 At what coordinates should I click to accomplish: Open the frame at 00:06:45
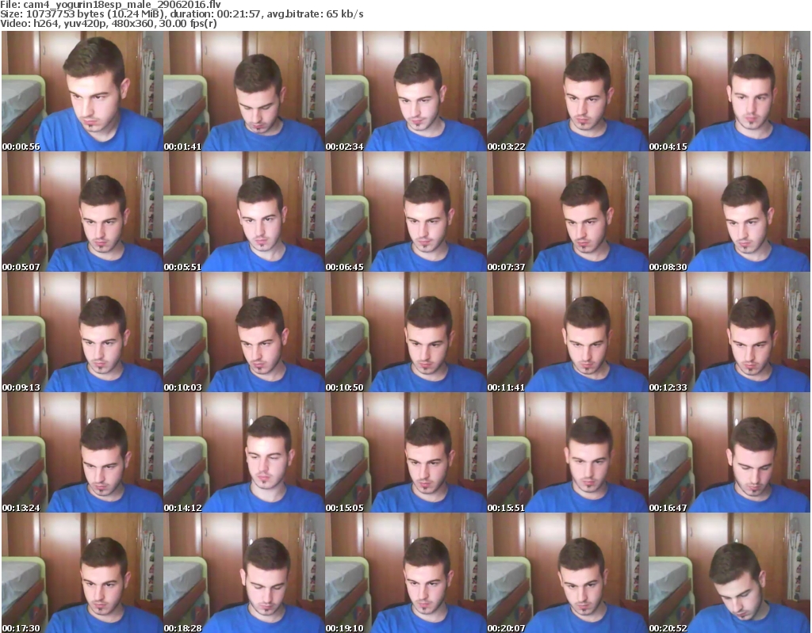[x=405, y=212]
